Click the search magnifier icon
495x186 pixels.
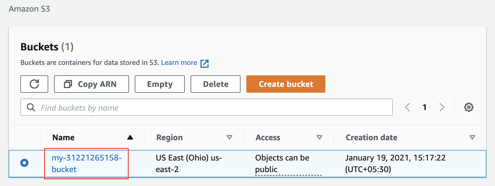[x=31, y=107]
